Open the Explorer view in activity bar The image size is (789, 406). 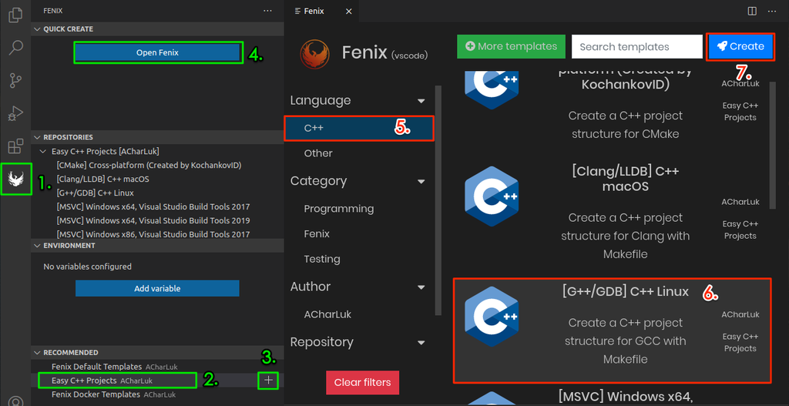click(x=15, y=14)
